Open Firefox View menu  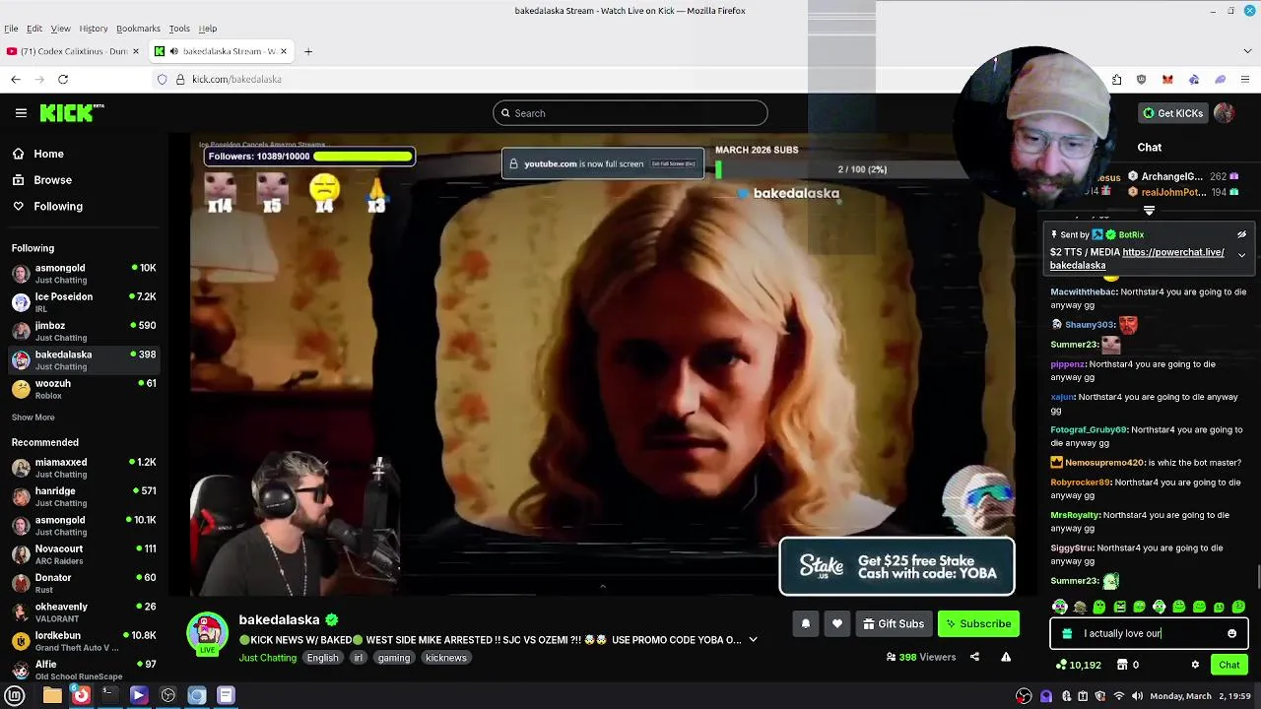60,29
